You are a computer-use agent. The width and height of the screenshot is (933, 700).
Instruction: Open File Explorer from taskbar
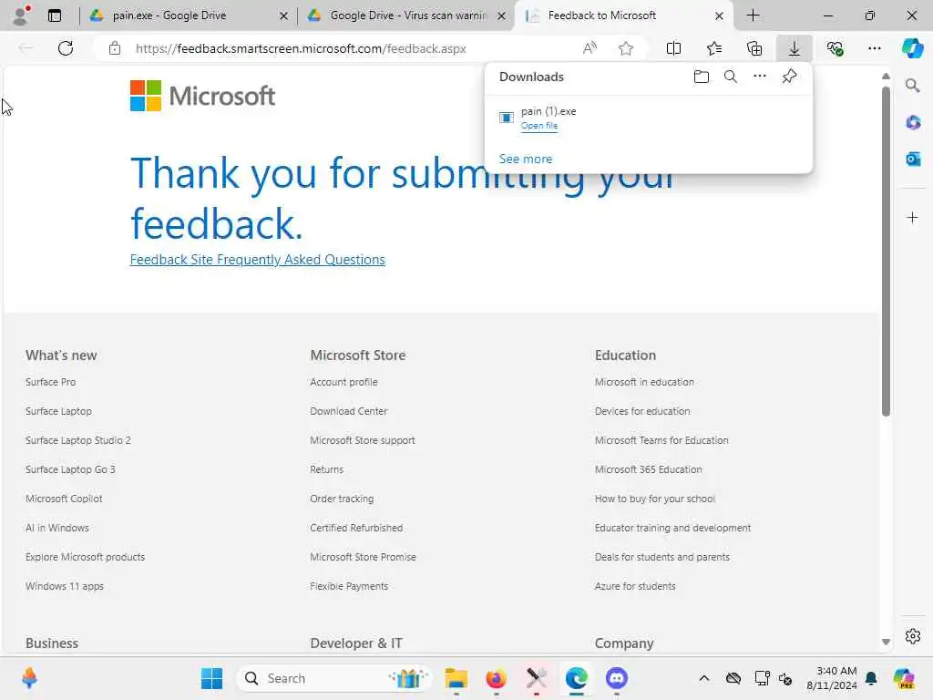tap(456, 678)
